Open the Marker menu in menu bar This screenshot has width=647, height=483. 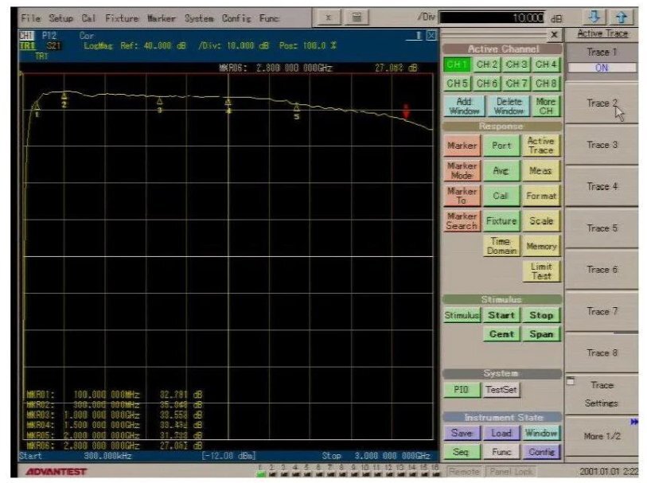[161, 18]
